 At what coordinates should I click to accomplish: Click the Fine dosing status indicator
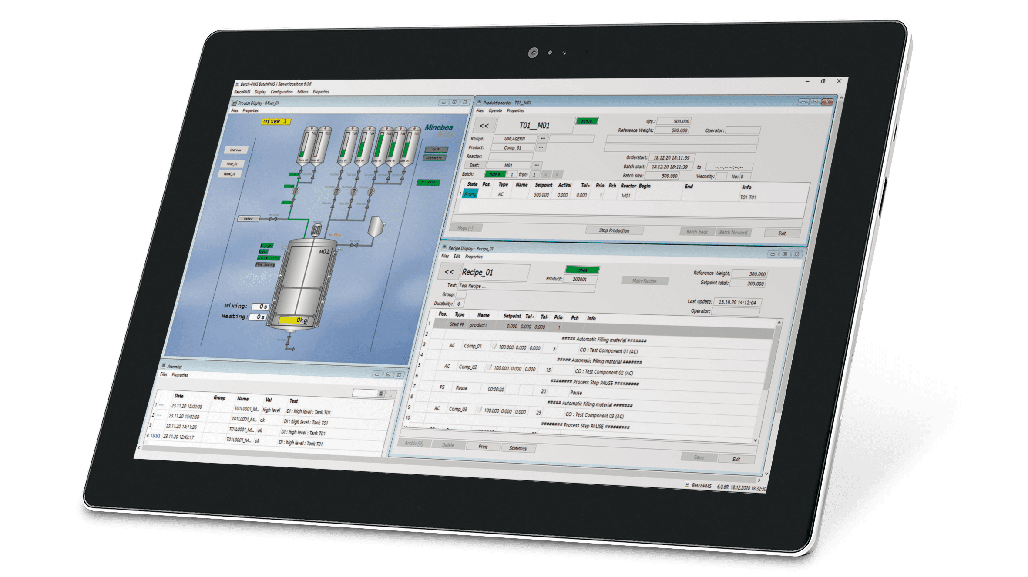tap(265, 265)
